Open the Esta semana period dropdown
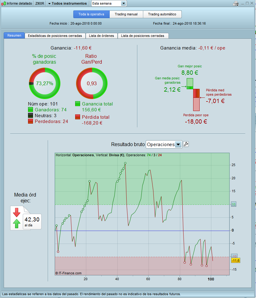 [x=109, y=3]
